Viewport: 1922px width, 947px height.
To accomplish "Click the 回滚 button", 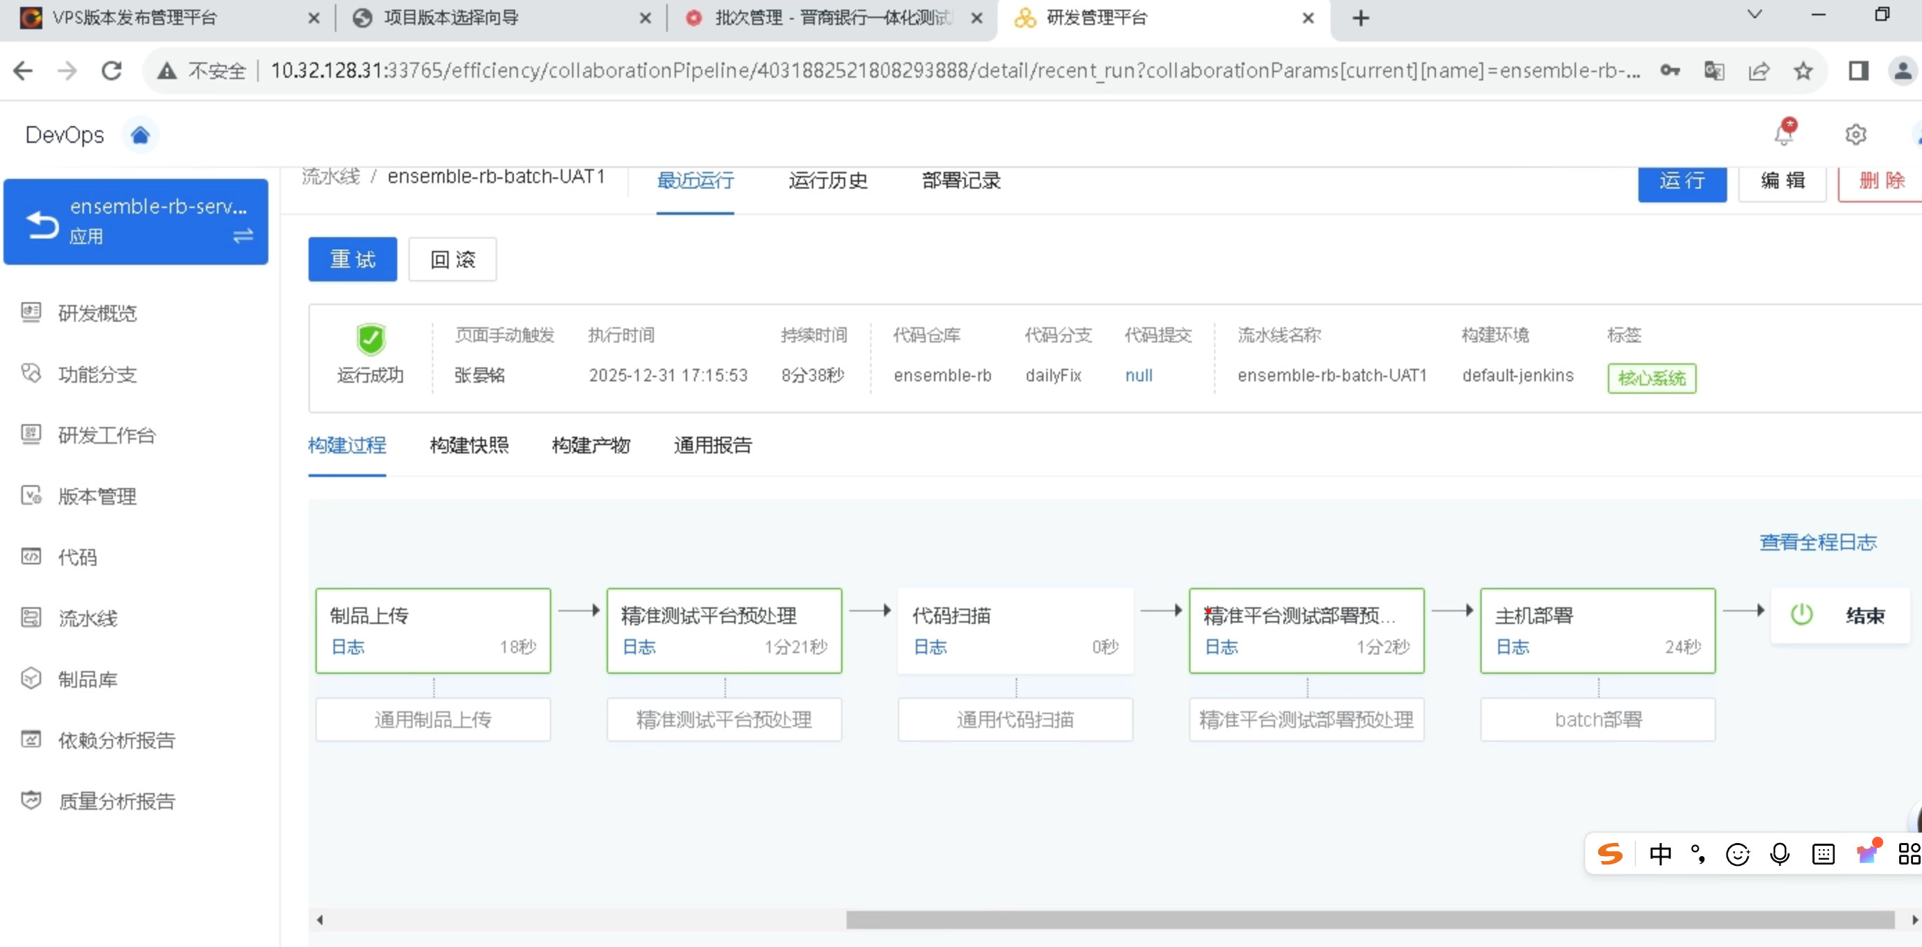I will point(452,260).
